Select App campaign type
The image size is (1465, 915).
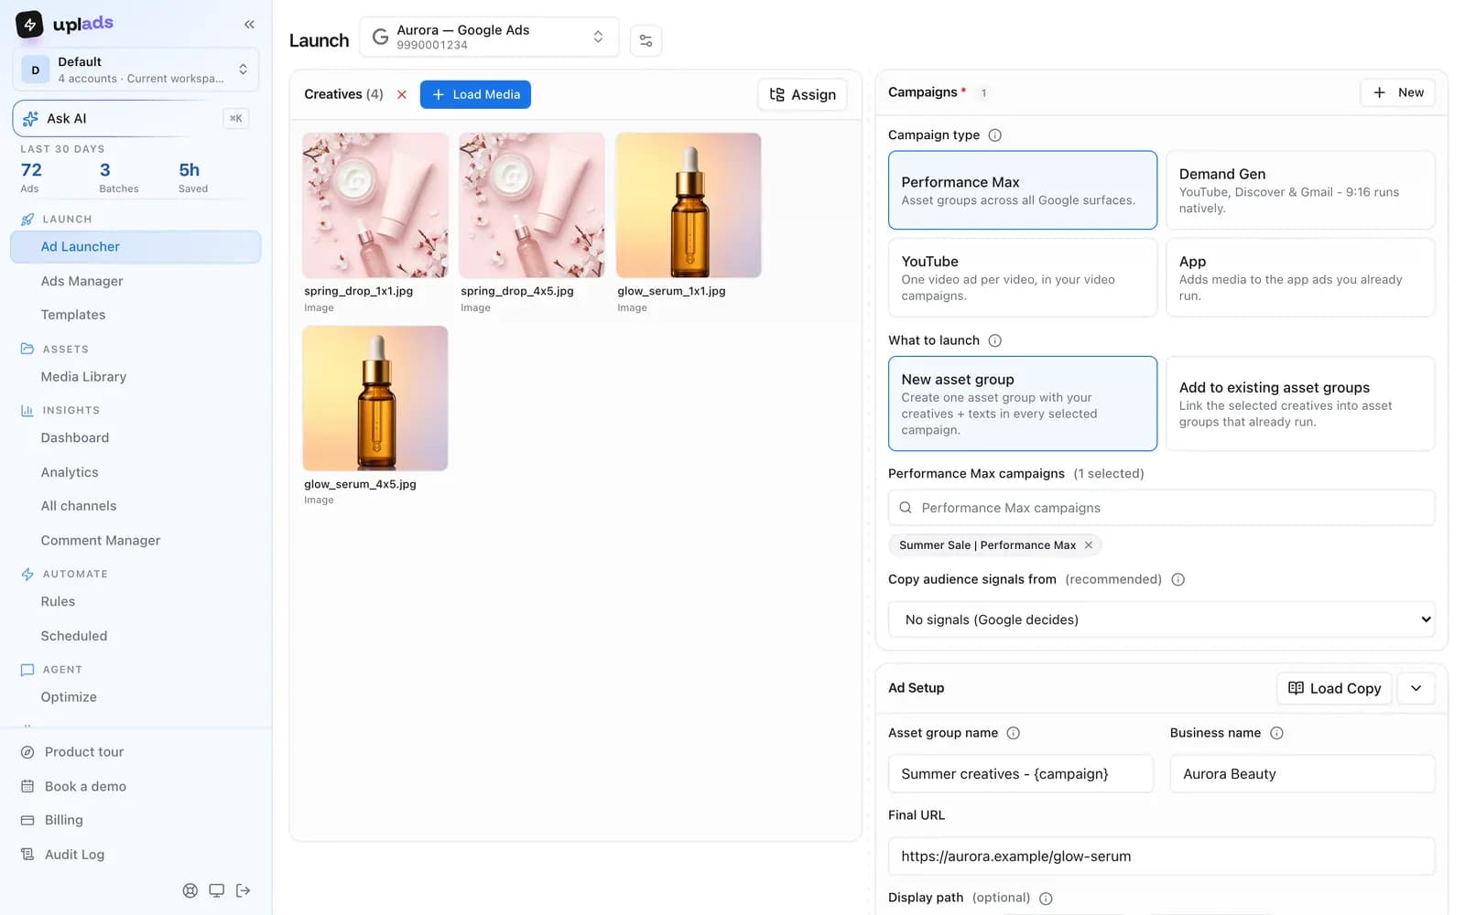coord(1300,278)
